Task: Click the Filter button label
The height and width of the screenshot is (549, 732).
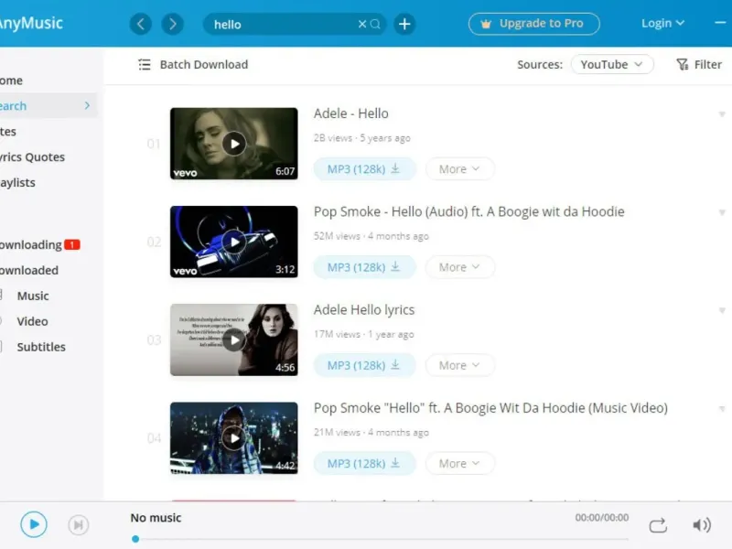Action: [707, 64]
